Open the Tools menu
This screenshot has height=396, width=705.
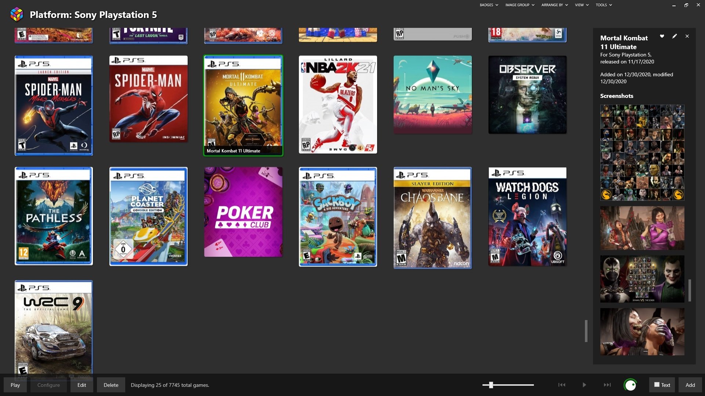pyautogui.click(x=604, y=5)
